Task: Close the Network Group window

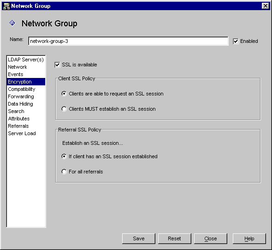Action: tap(266, 6)
